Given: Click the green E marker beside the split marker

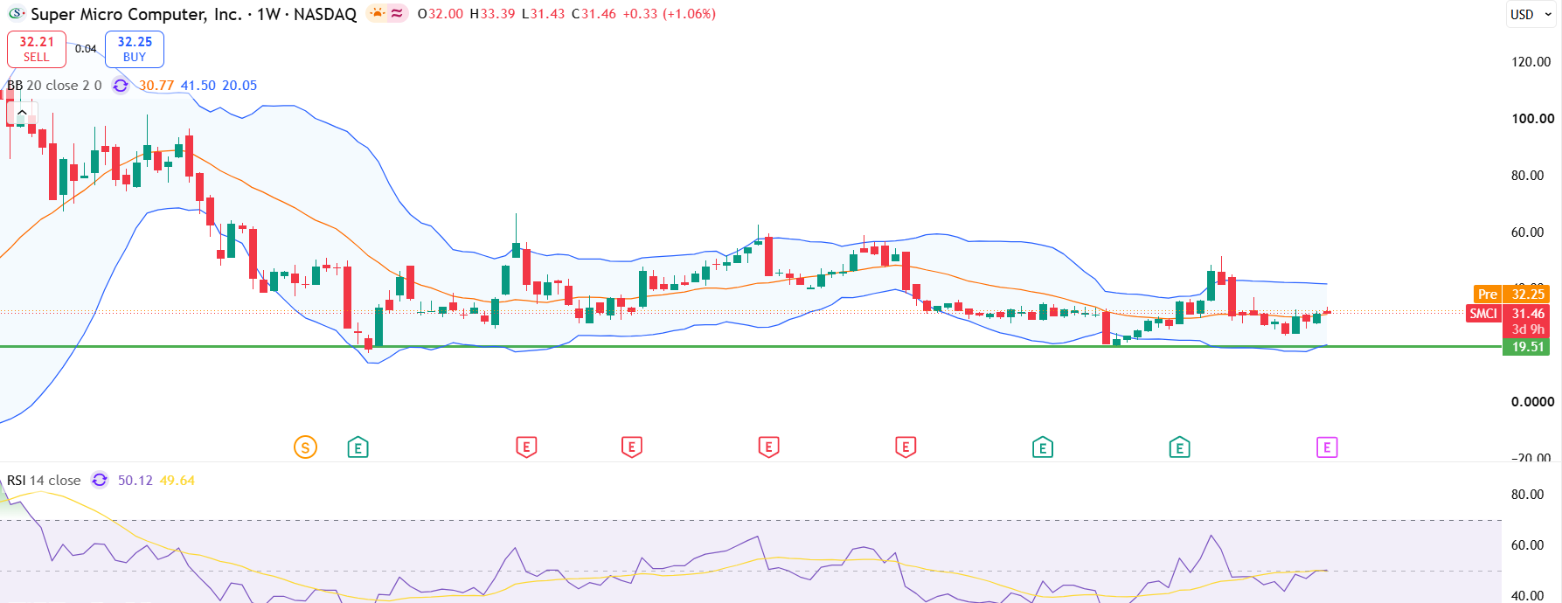Looking at the screenshot, I should click(x=358, y=447).
